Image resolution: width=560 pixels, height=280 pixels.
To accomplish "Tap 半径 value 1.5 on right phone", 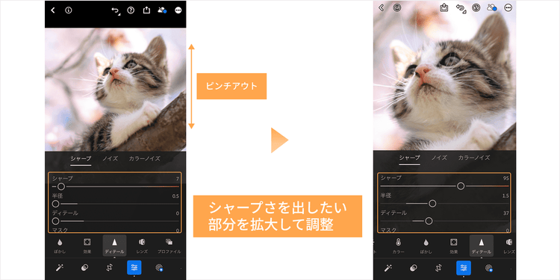I will pos(505,196).
